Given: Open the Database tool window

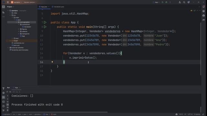Looking at the screenshot, I should (203, 11).
